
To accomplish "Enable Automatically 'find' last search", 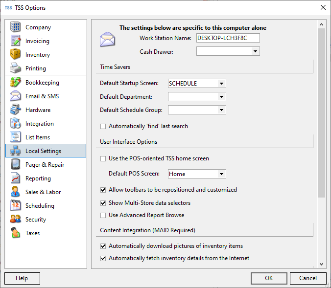I will click(x=103, y=126).
